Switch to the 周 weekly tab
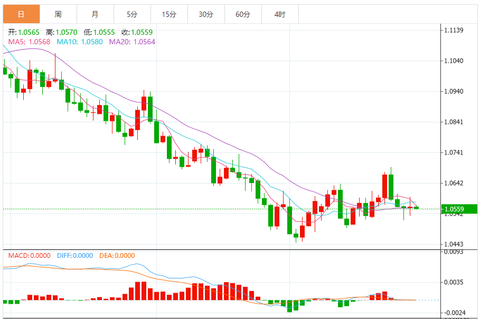 (x=58, y=14)
